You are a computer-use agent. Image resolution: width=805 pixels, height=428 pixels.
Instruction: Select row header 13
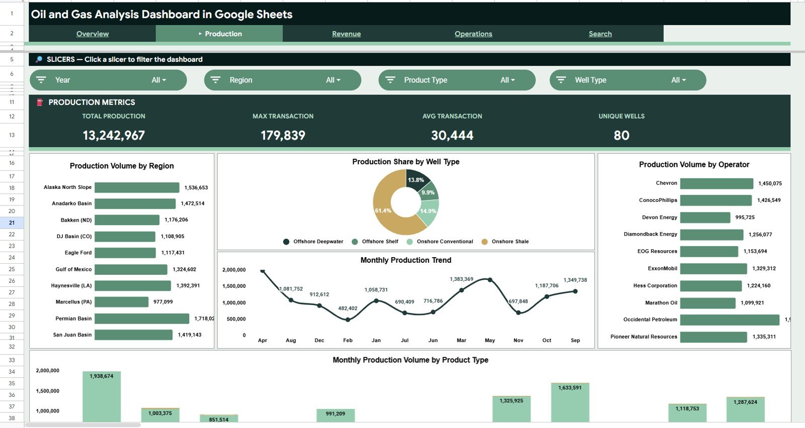[x=12, y=135]
